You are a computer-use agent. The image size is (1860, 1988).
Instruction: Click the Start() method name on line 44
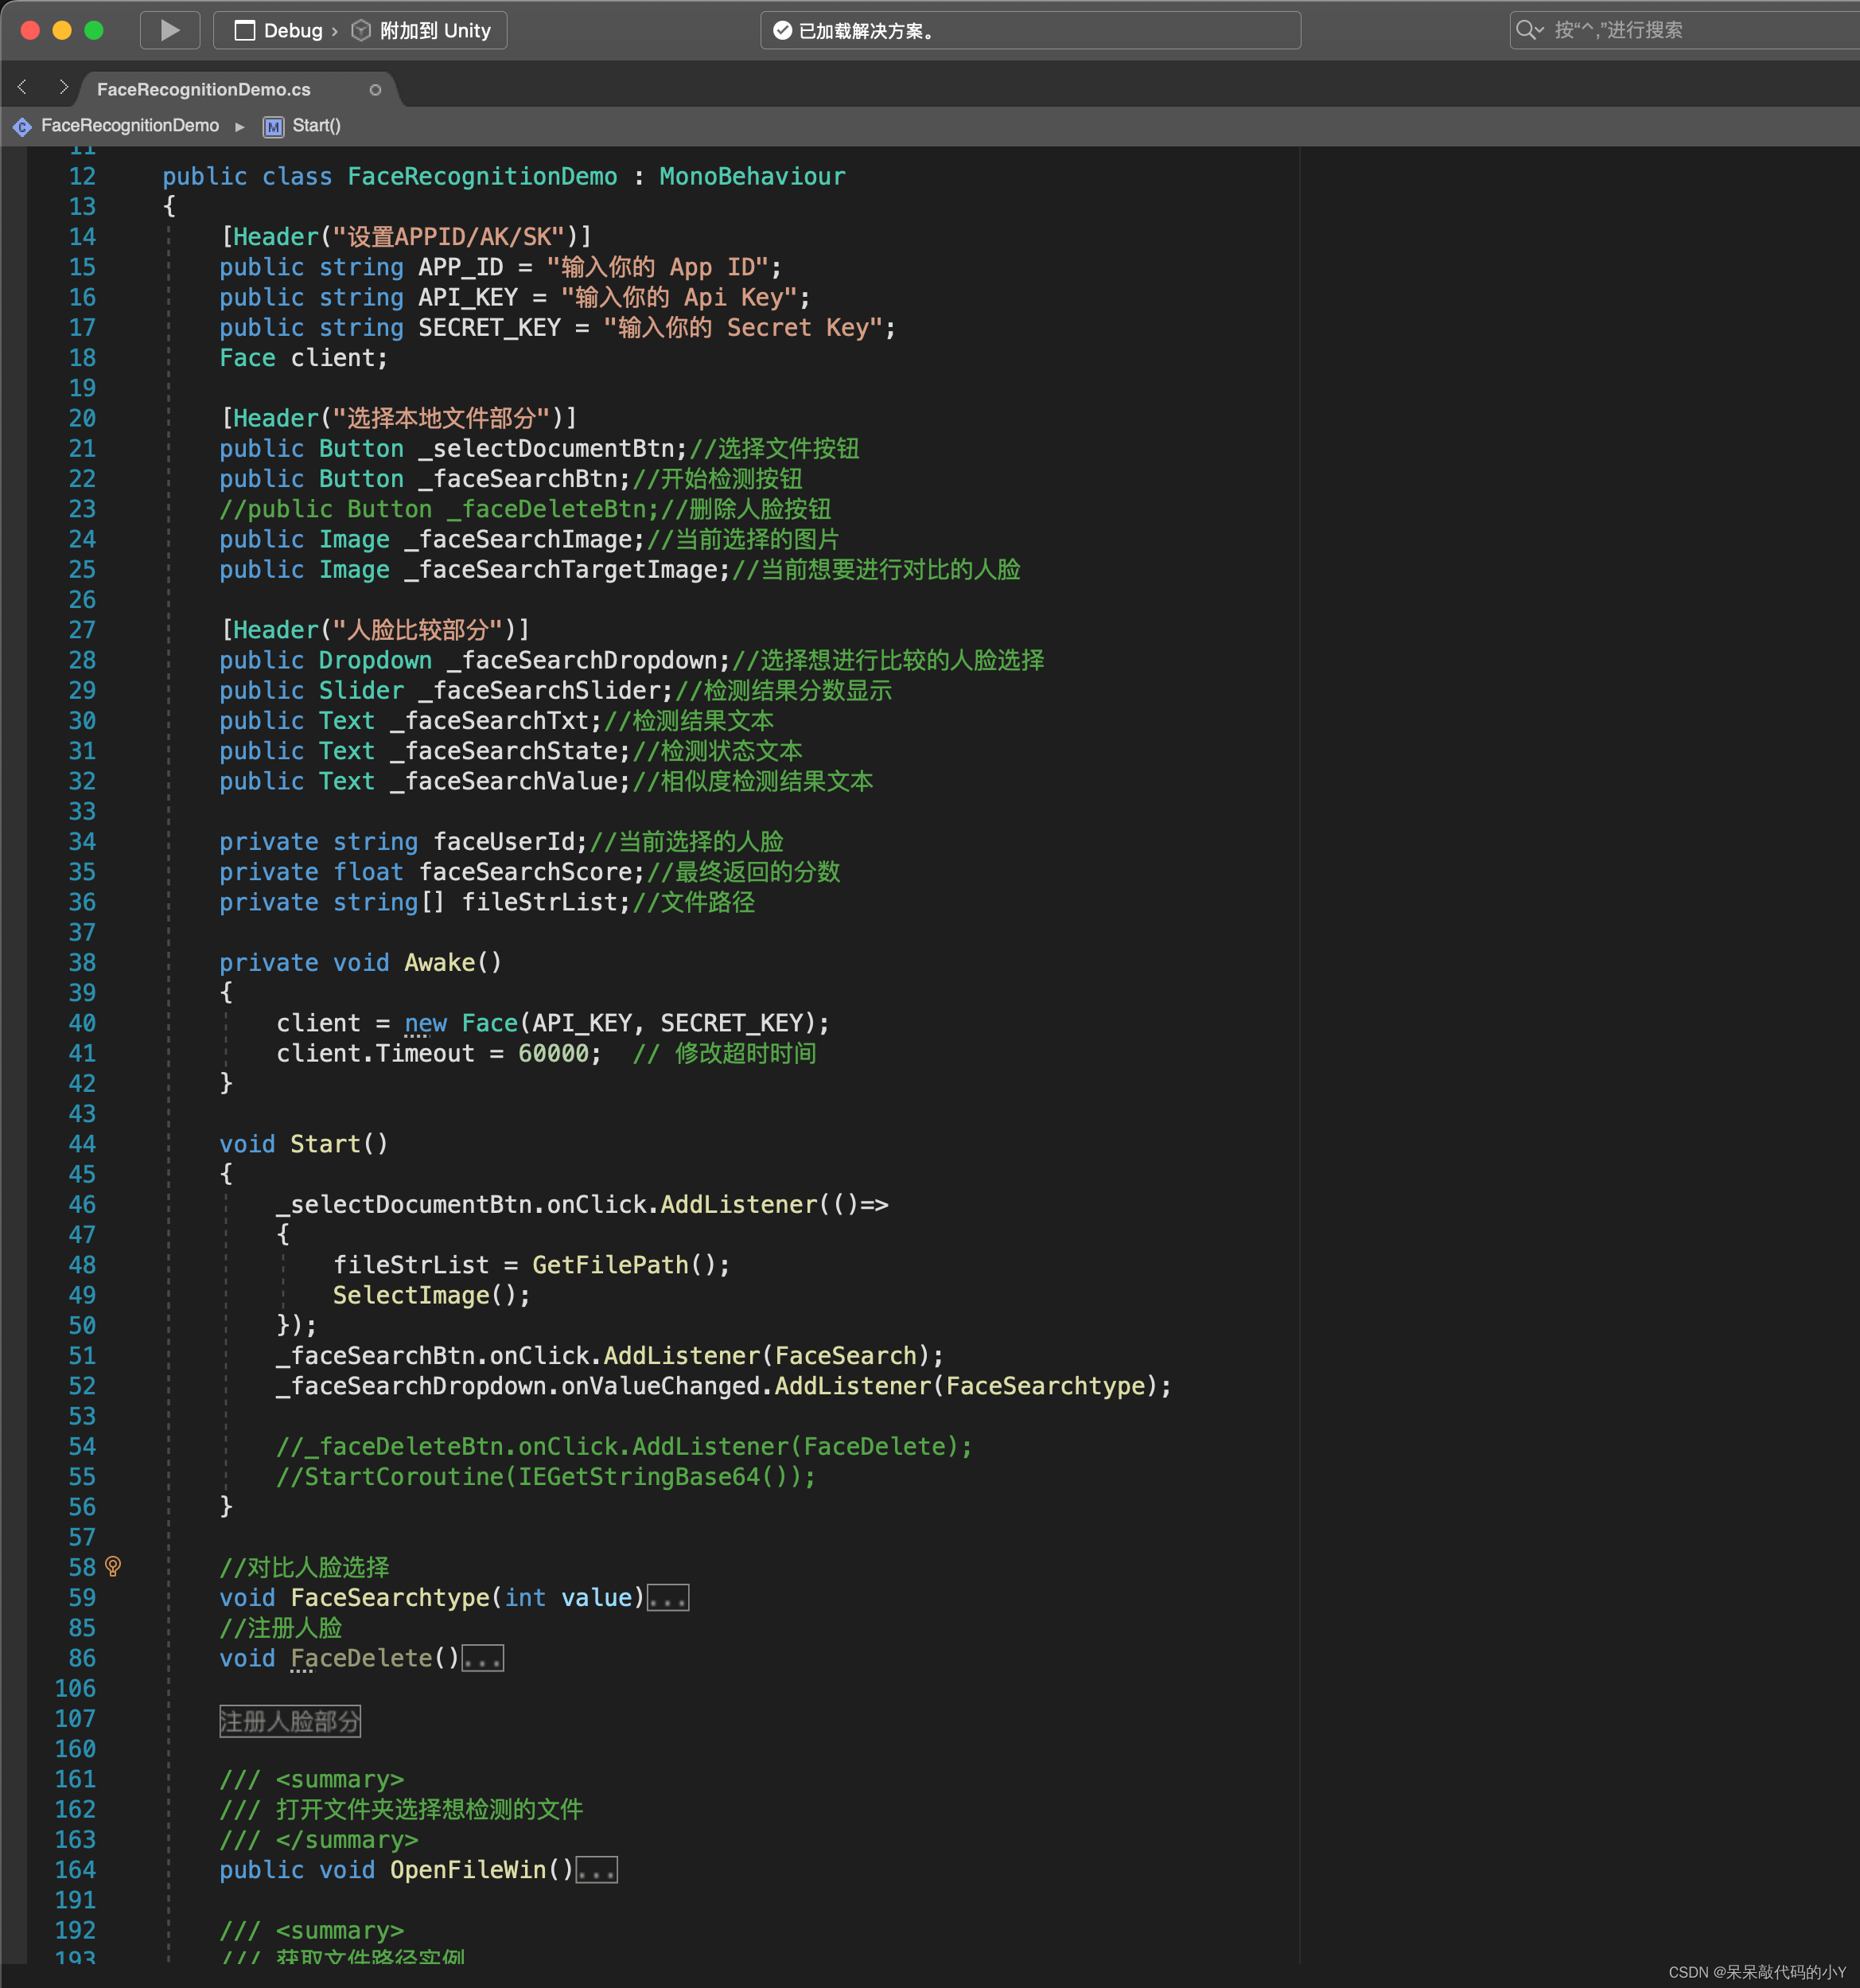pos(325,1144)
